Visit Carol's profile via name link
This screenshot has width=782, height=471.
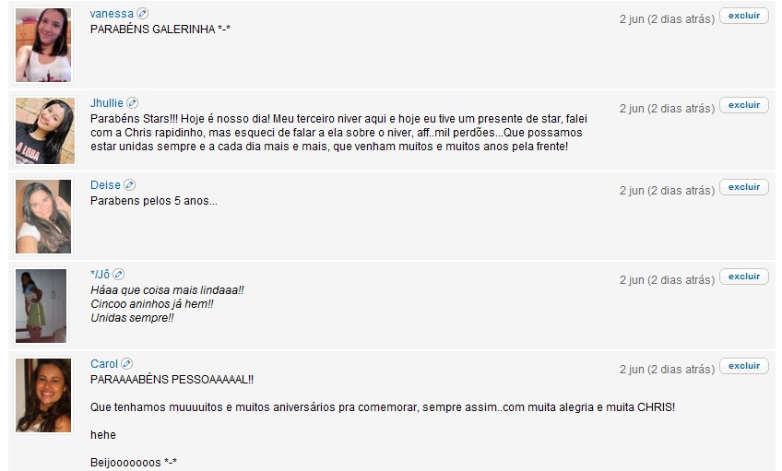point(103,363)
